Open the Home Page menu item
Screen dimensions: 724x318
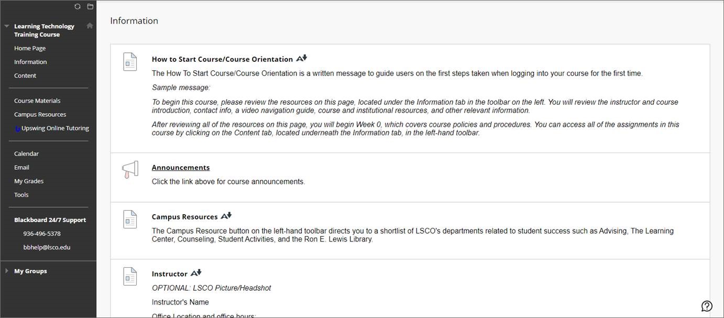point(30,48)
